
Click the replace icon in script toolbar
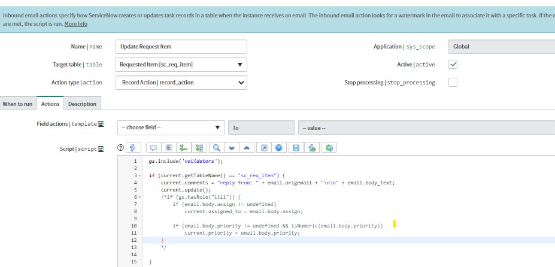[x=184, y=148]
